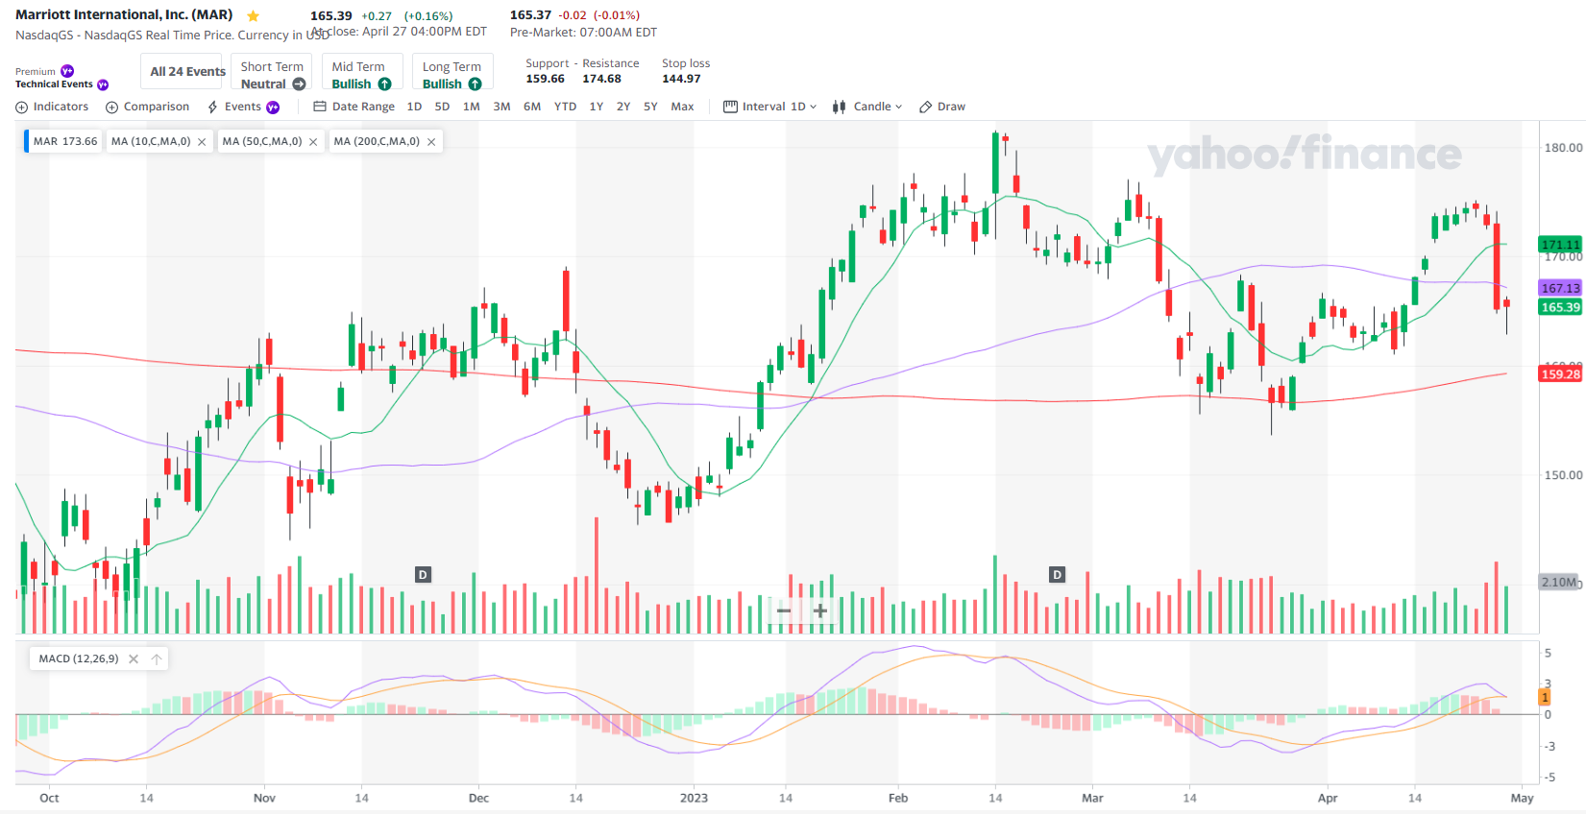Viewport: 1586px width, 814px height.
Task: Select the 1M date range
Action: (472, 107)
